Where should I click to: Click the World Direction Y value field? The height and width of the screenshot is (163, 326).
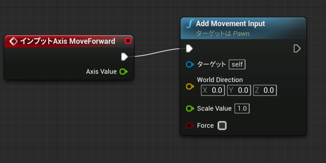coord(239,90)
